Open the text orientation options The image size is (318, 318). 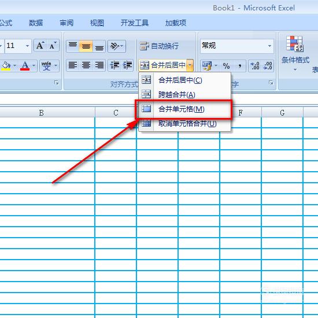click(117, 46)
